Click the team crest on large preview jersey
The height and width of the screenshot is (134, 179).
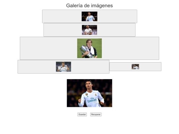(96, 95)
